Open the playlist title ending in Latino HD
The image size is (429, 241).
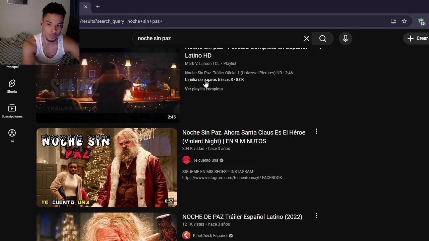click(246, 52)
